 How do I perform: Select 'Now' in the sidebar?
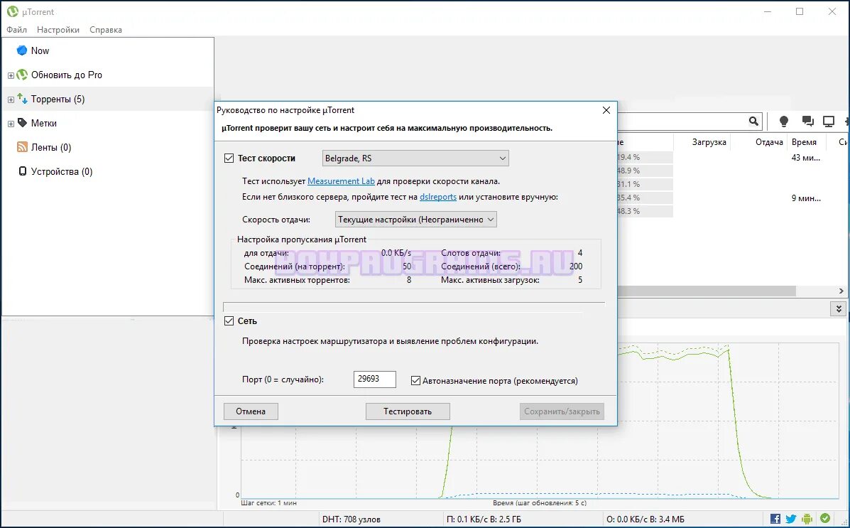pyautogui.click(x=40, y=50)
